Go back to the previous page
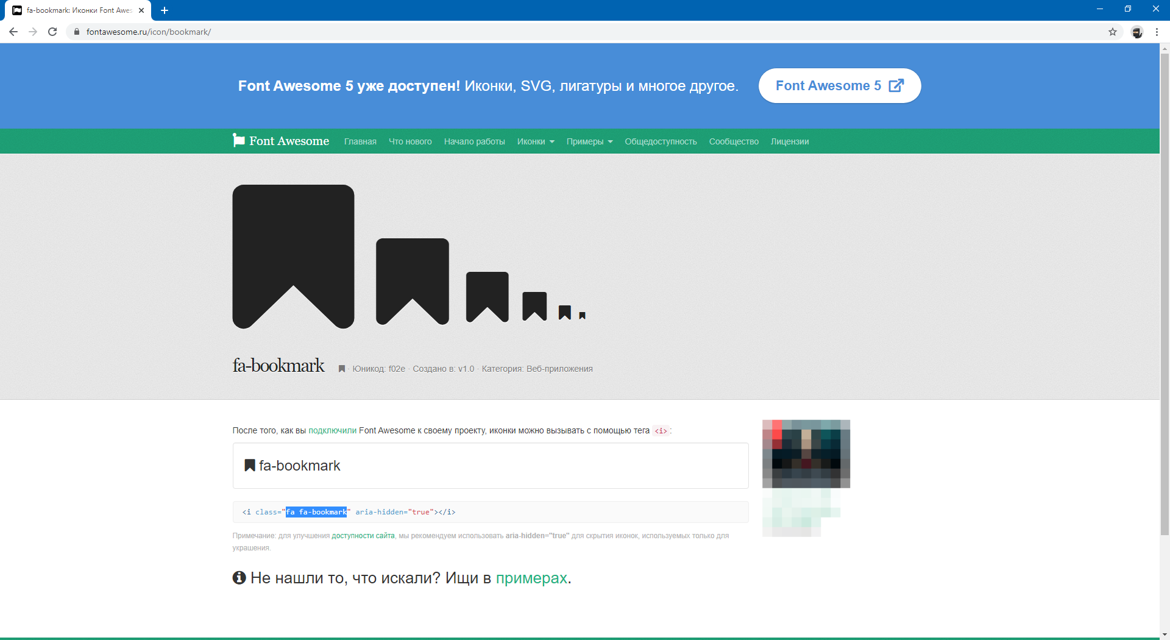The height and width of the screenshot is (640, 1170). point(13,32)
